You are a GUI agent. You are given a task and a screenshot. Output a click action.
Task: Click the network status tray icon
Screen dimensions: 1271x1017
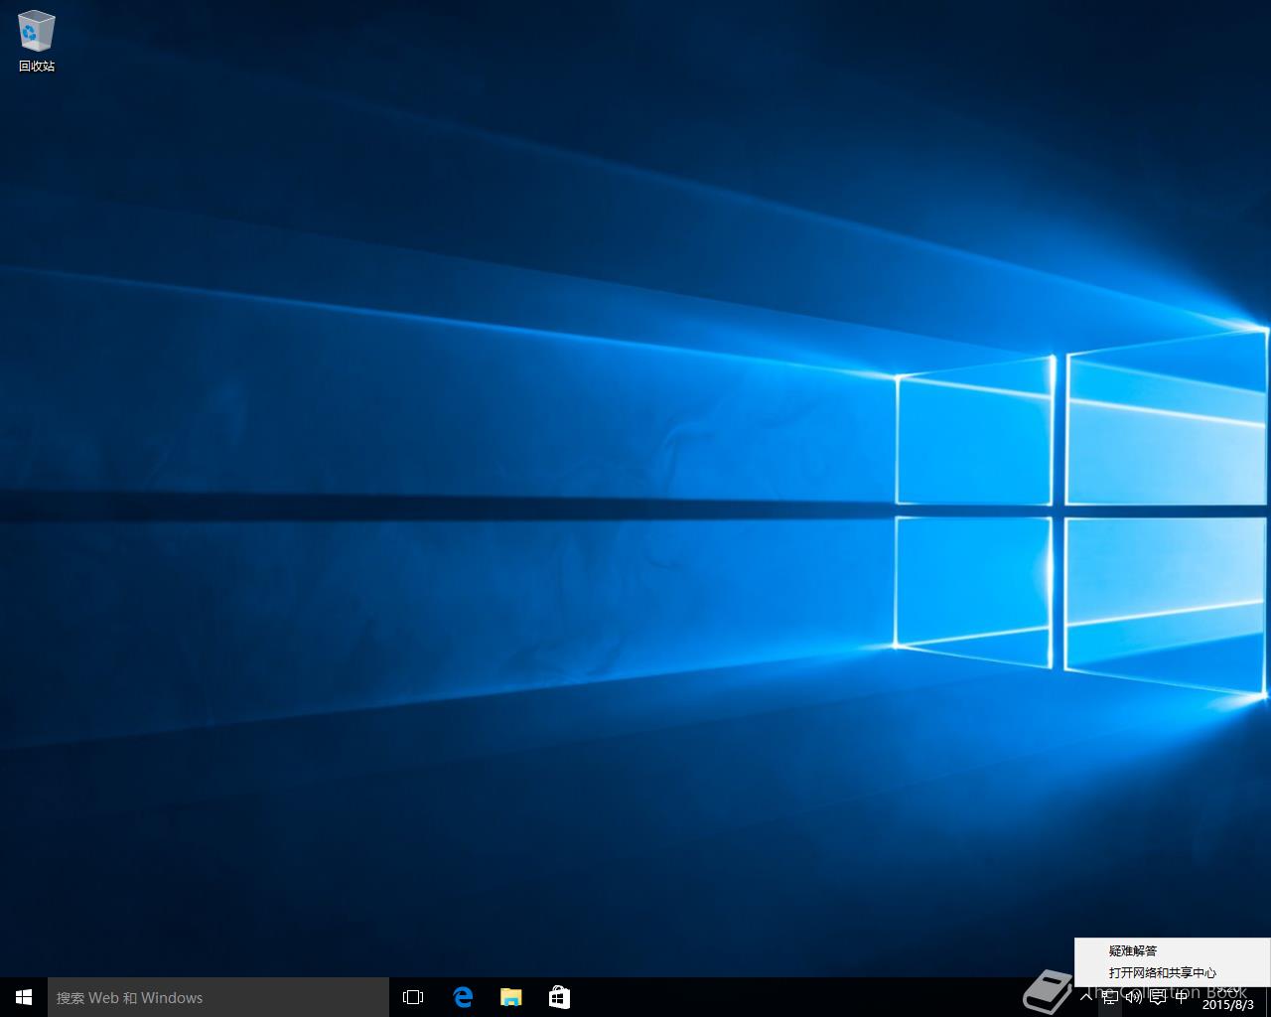[1109, 997]
